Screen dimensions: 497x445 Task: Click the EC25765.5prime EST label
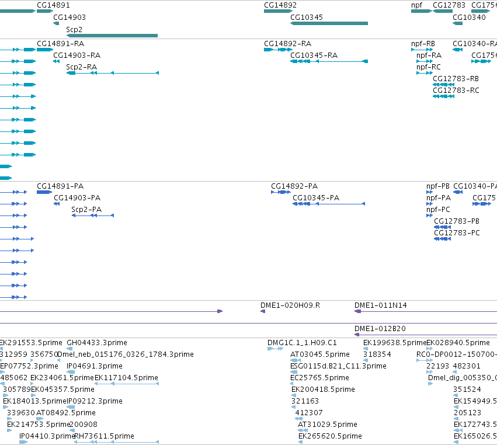pyautogui.click(x=319, y=378)
